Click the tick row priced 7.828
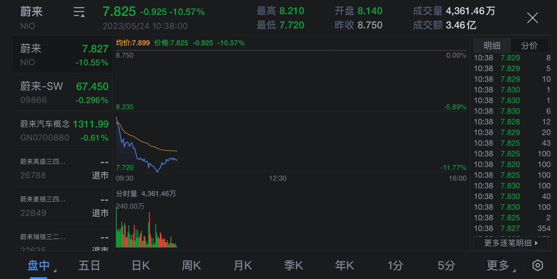The image size is (557, 279). click(512, 122)
